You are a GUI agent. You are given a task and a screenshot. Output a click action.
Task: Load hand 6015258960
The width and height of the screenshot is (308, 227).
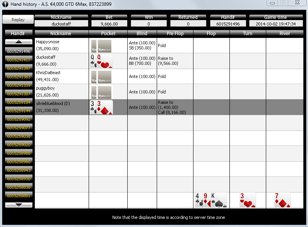point(19,162)
